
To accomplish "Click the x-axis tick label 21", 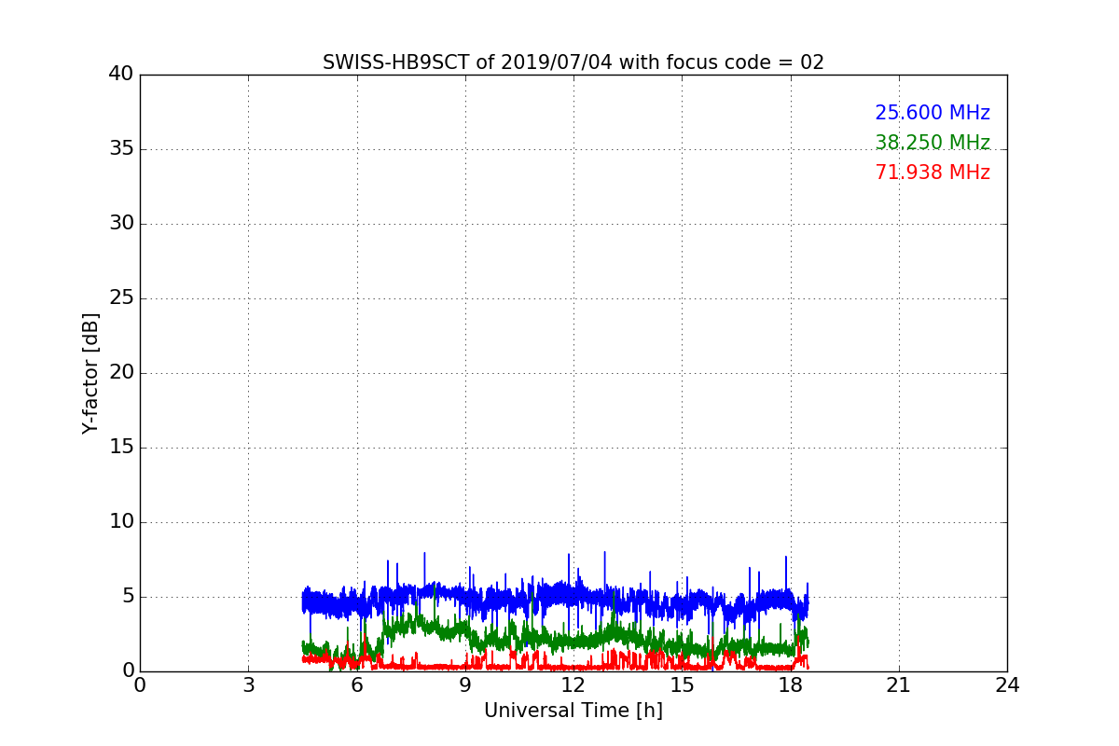I will click(x=899, y=685).
